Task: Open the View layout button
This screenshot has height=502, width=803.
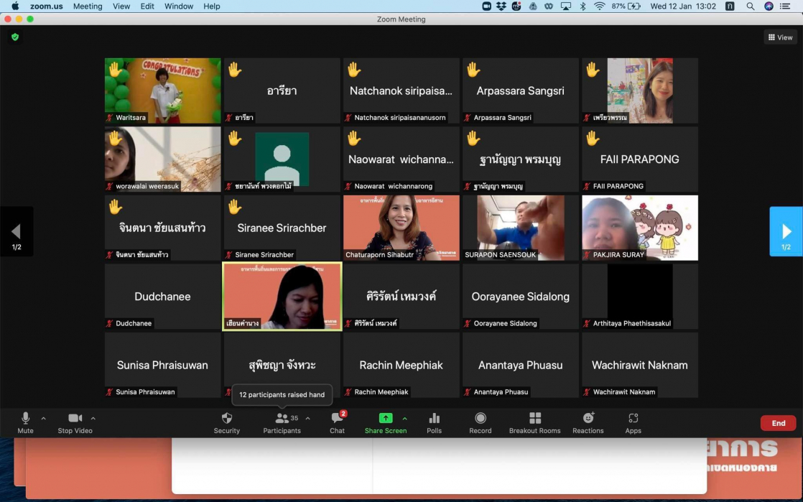Action: (780, 37)
